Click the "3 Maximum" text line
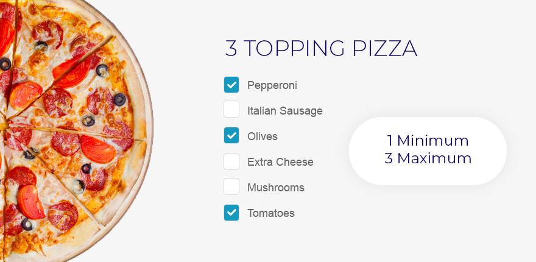Image resolution: width=536 pixels, height=262 pixels. 428,158
